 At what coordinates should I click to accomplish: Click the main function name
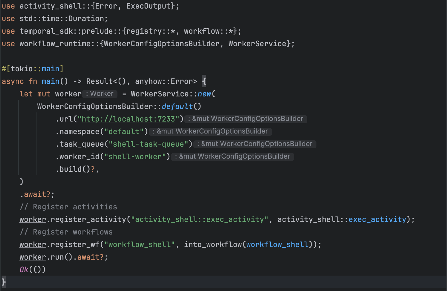point(50,81)
